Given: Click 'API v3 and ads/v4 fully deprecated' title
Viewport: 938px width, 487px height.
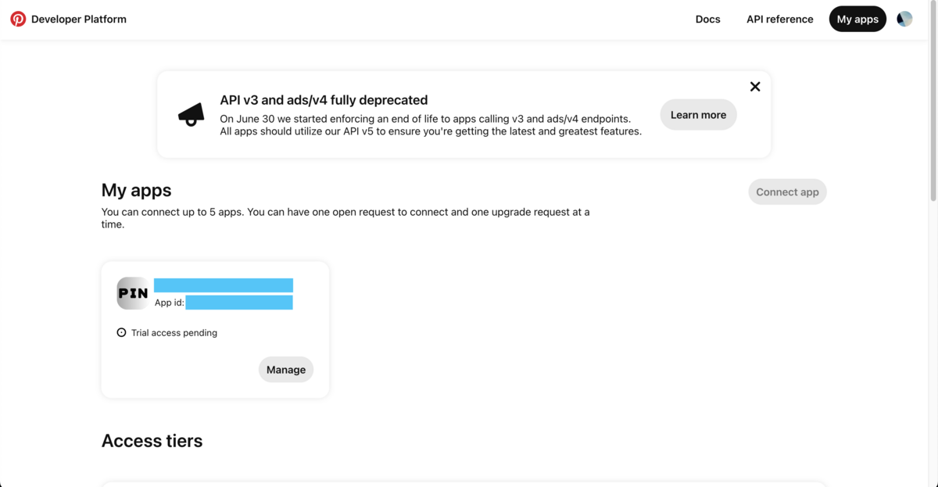Looking at the screenshot, I should coord(324,100).
